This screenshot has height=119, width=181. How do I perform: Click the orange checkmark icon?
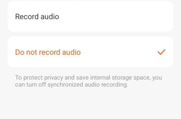tap(161, 52)
